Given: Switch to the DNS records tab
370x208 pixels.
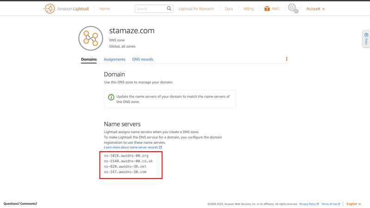Looking at the screenshot, I should (142, 59).
